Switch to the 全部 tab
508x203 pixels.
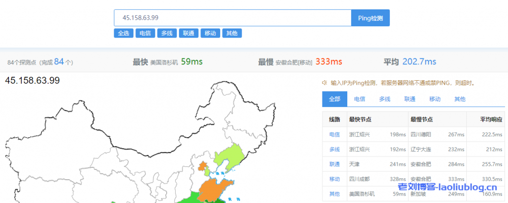click(x=334, y=99)
